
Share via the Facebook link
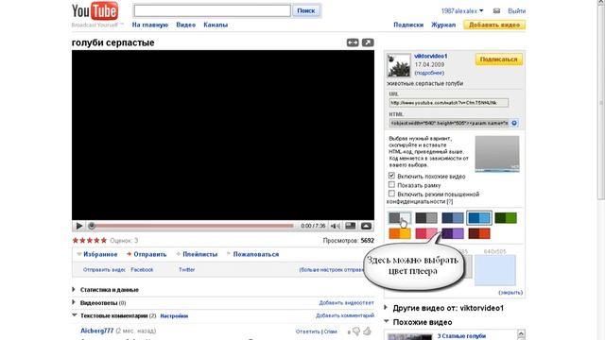tap(142, 270)
